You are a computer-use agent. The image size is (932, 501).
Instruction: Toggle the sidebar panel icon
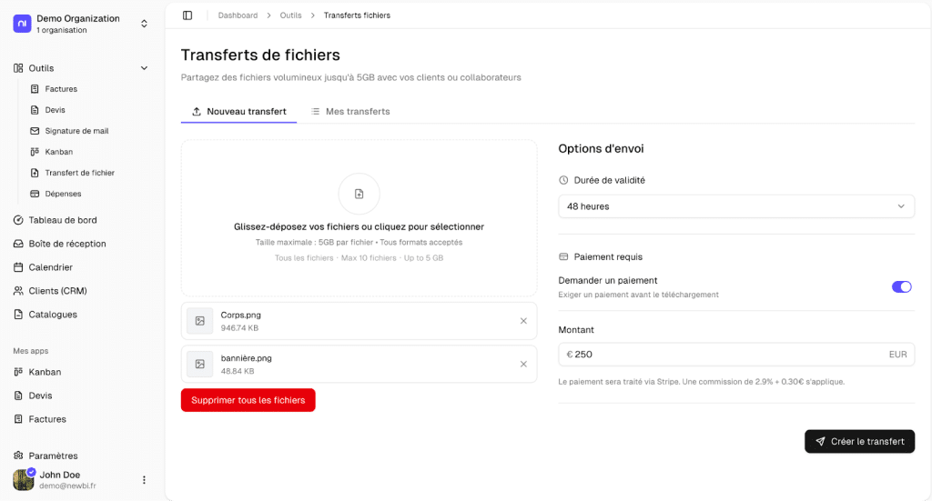coord(187,15)
